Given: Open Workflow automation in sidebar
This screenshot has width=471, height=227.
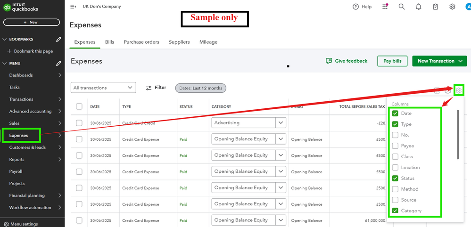Looking at the screenshot, I should 30,207.
